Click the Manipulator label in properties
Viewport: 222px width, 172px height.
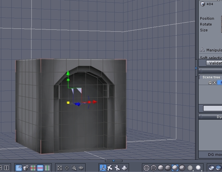(214, 50)
